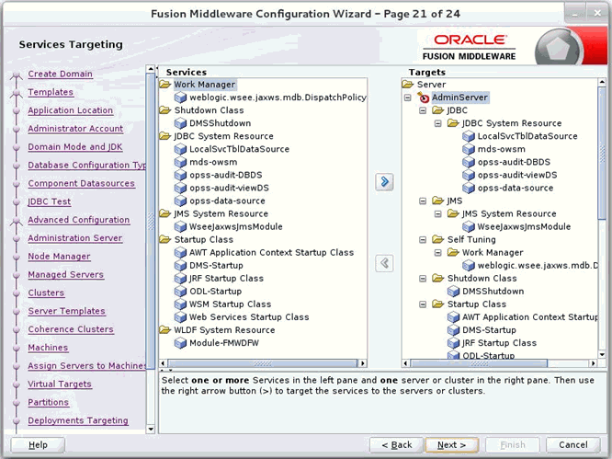
Task: Click the Targets pane vertical scroll down arrow
Action: coord(602,355)
